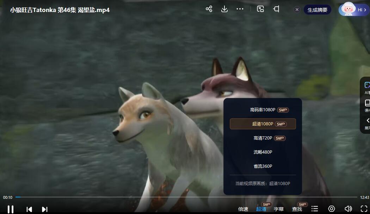370x214 pixels.
Task: Open the three-dot more options menu
Action: tap(240, 9)
